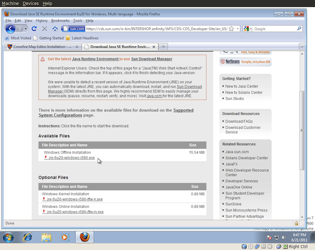Download jre-6u20-windows-i586-iftw-rv.exe
This screenshot has width=315, height=250.
75,212
